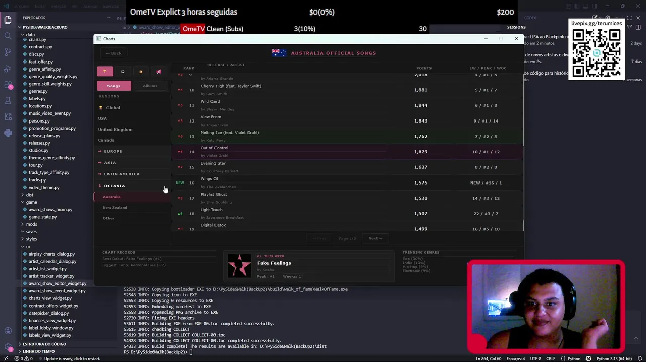
Task: Open the Python icon view in activity bar
Action: [8, 133]
